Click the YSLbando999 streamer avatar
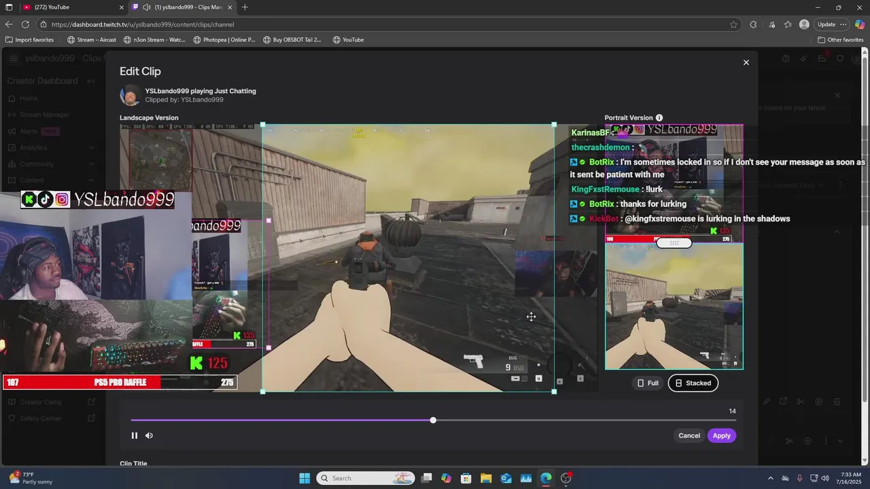This screenshot has height=489, width=870. tap(129, 95)
